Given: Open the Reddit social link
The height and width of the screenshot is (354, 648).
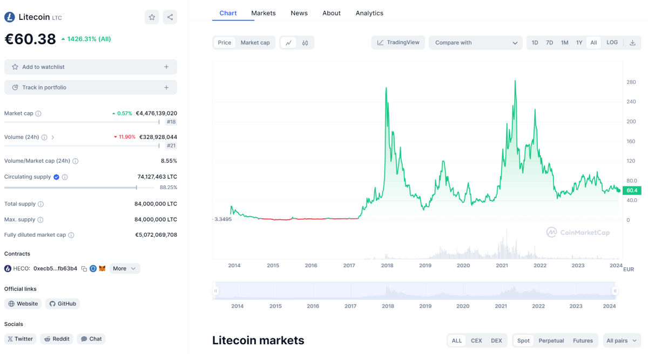Looking at the screenshot, I should pos(57,339).
